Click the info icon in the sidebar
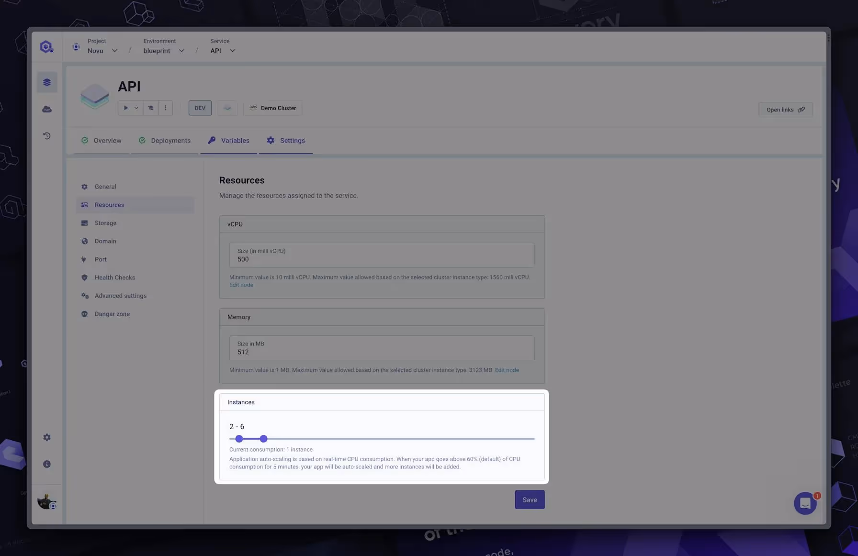Viewport: 858px width, 556px height. pyautogui.click(x=46, y=464)
